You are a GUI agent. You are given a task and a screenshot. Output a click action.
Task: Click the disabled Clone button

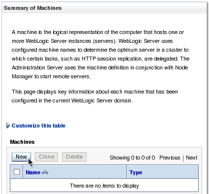click(x=46, y=157)
